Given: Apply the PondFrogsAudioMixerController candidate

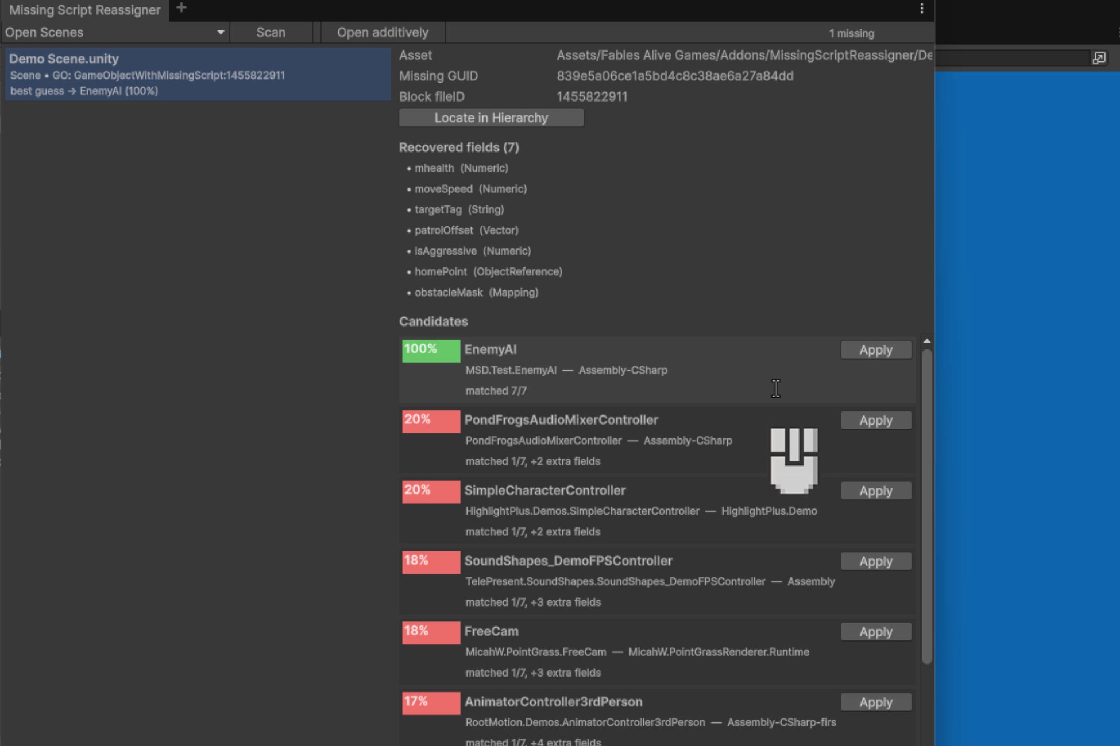Looking at the screenshot, I should point(875,421).
